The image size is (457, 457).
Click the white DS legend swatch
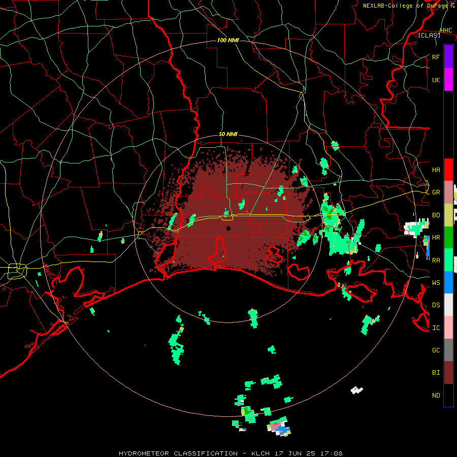[448, 305]
